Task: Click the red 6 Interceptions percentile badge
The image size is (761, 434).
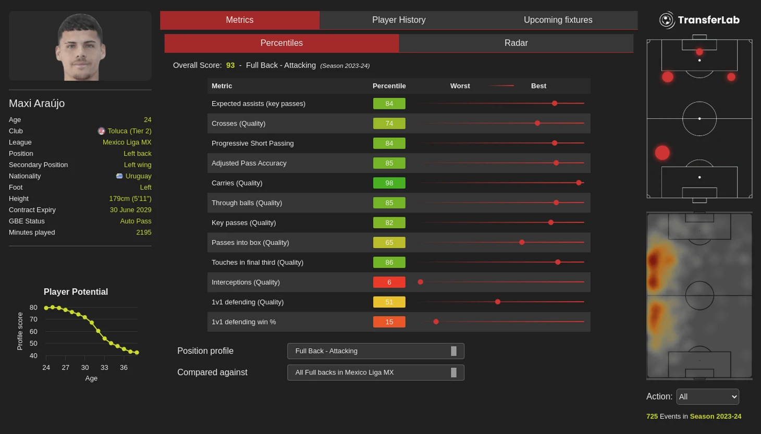Action: pyautogui.click(x=389, y=282)
